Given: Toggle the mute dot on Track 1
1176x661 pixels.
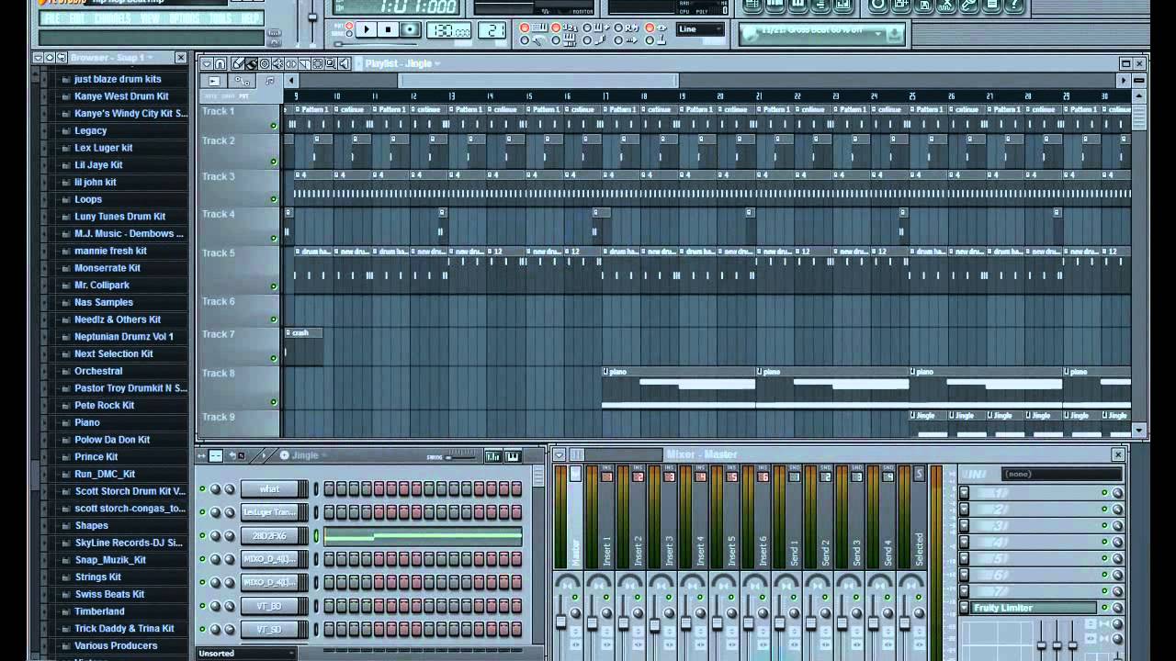Looking at the screenshot, I should coord(274,126).
